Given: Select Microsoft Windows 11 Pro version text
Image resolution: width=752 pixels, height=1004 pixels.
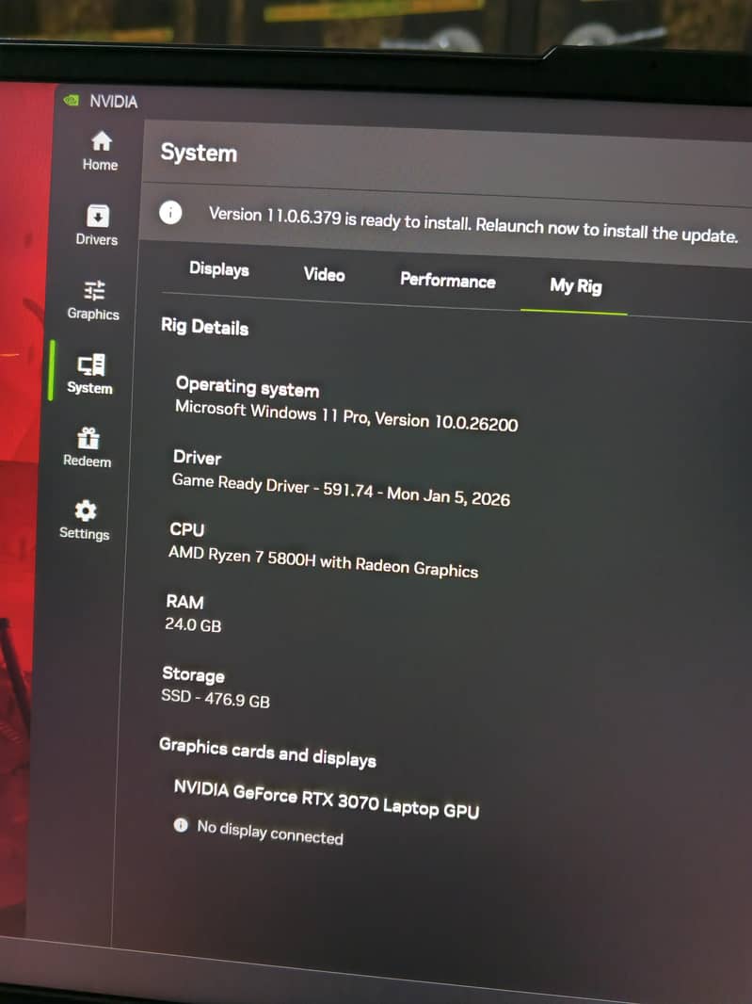Looking at the screenshot, I should click(x=346, y=415).
